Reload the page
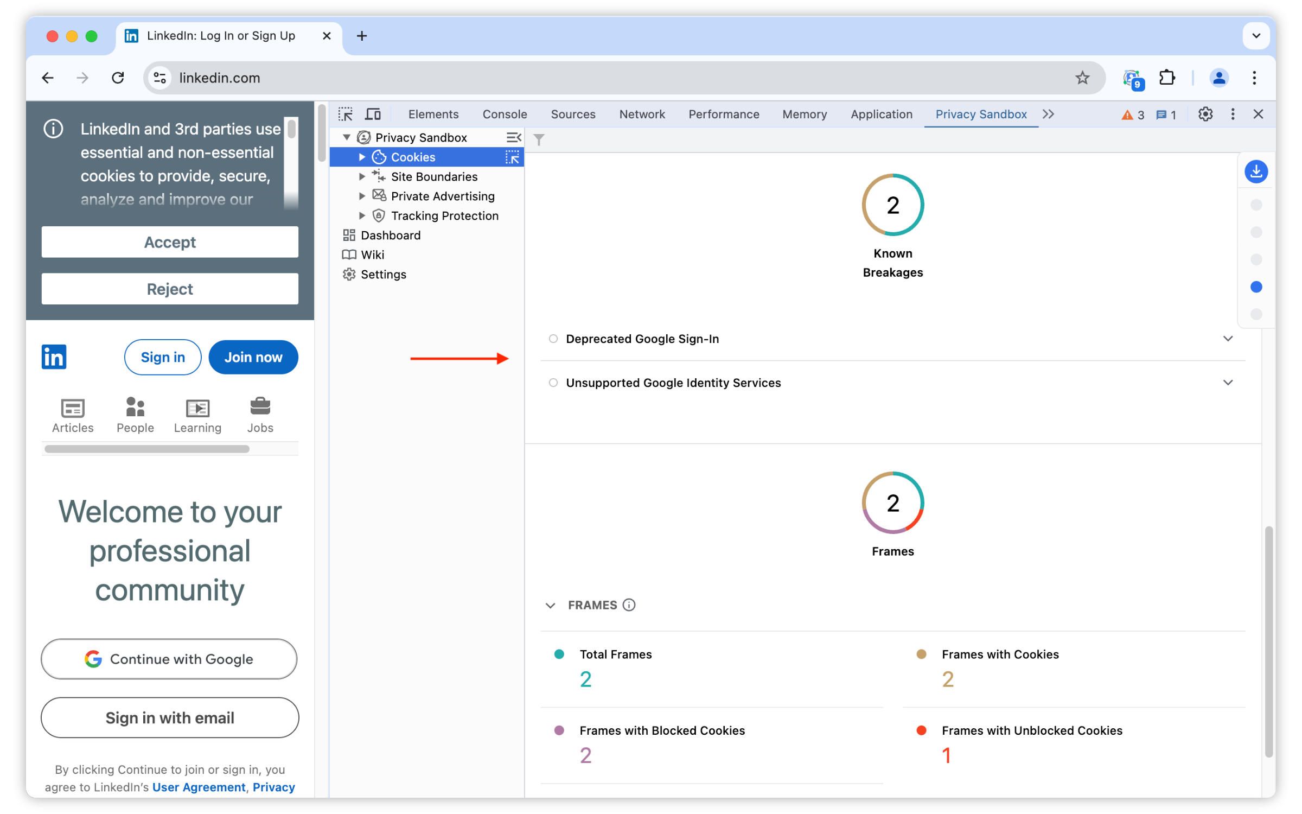The image size is (1302, 814). click(118, 78)
